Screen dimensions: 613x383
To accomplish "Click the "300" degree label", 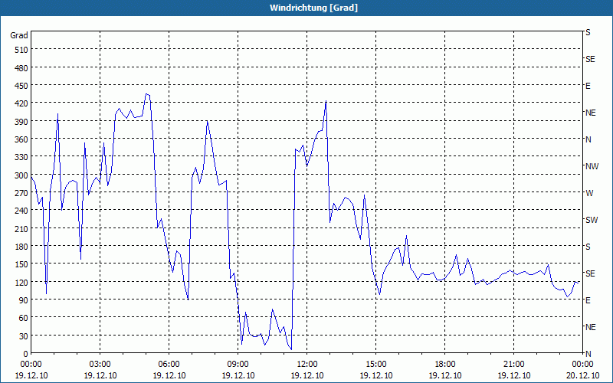I will coord(21,175).
